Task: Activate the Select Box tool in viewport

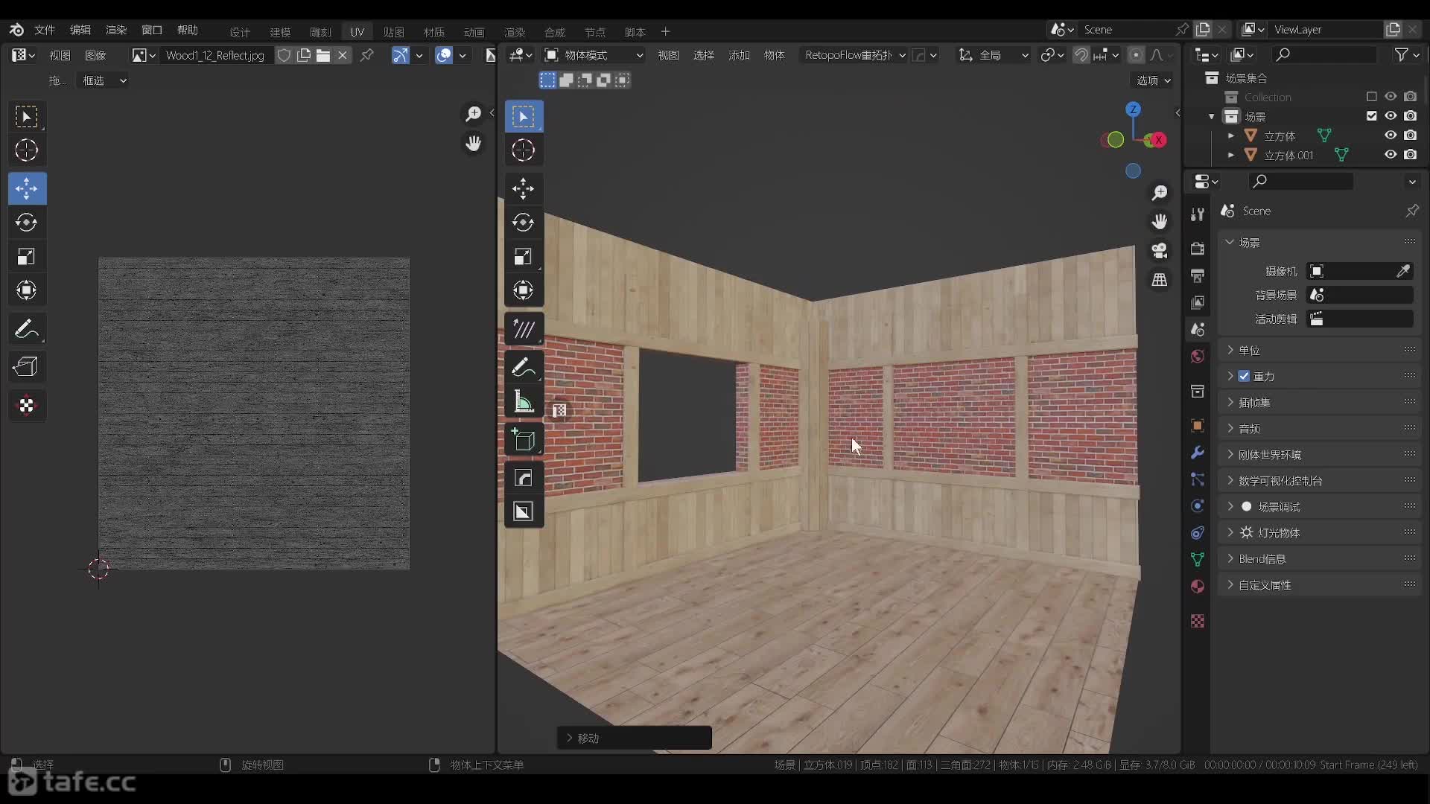Action: pos(524,117)
